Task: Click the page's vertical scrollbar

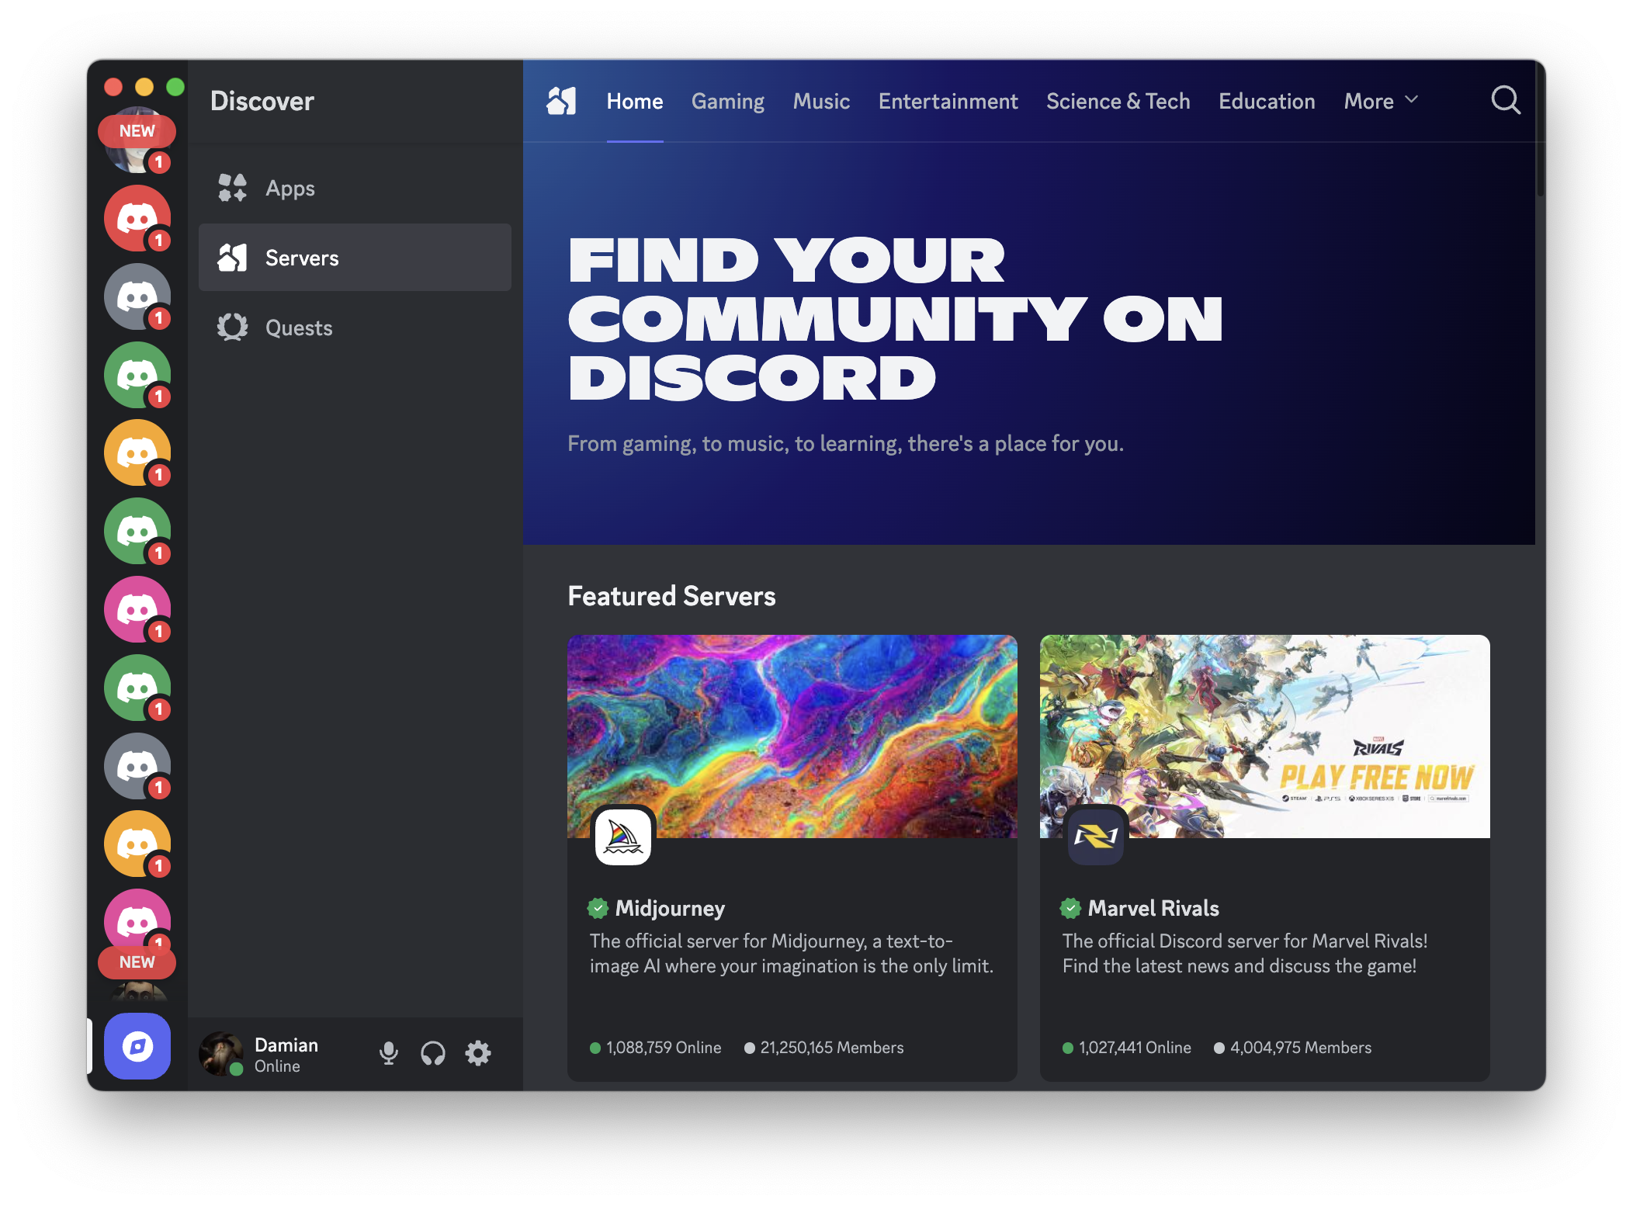Action: pyautogui.click(x=1540, y=132)
